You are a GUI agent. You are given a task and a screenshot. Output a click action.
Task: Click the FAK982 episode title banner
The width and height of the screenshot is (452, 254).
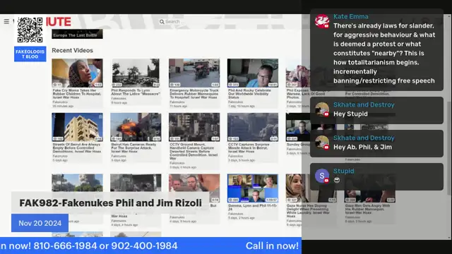tap(110, 202)
